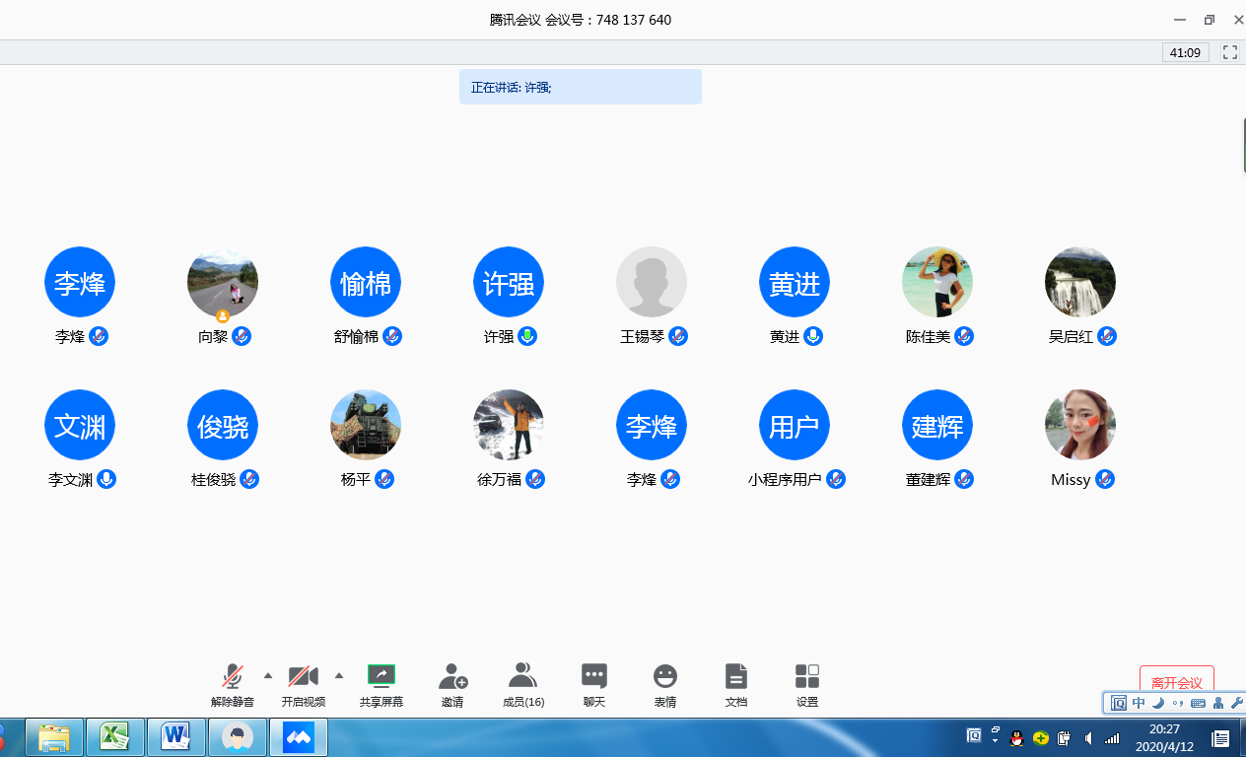Click the microphone icon beside 许强
Screen dimensions: 1246x757
point(528,336)
